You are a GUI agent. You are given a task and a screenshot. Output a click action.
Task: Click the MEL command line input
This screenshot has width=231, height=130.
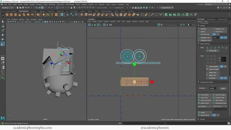tap(144, 123)
